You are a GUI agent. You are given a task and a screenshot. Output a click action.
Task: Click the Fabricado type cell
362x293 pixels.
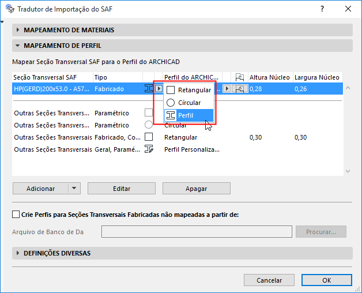pyautogui.click(x=109, y=89)
